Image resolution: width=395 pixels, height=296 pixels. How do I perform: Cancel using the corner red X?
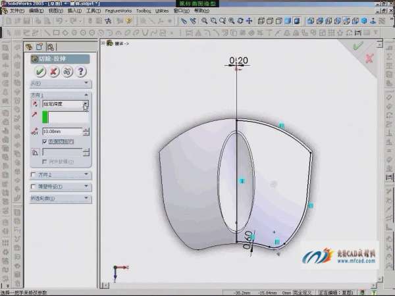pos(369,59)
